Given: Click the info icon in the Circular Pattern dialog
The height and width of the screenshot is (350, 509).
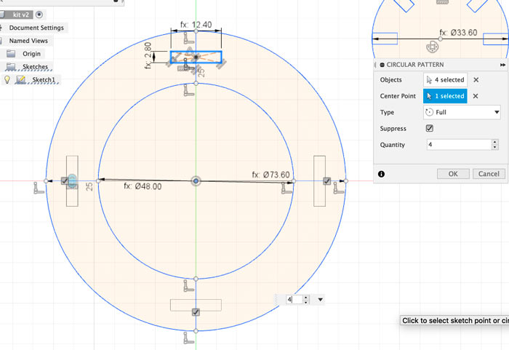Looking at the screenshot, I should (x=382, y=174).
